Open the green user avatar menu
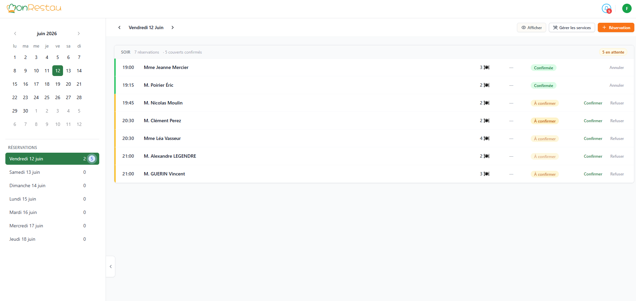 click(x=627, y=8)
